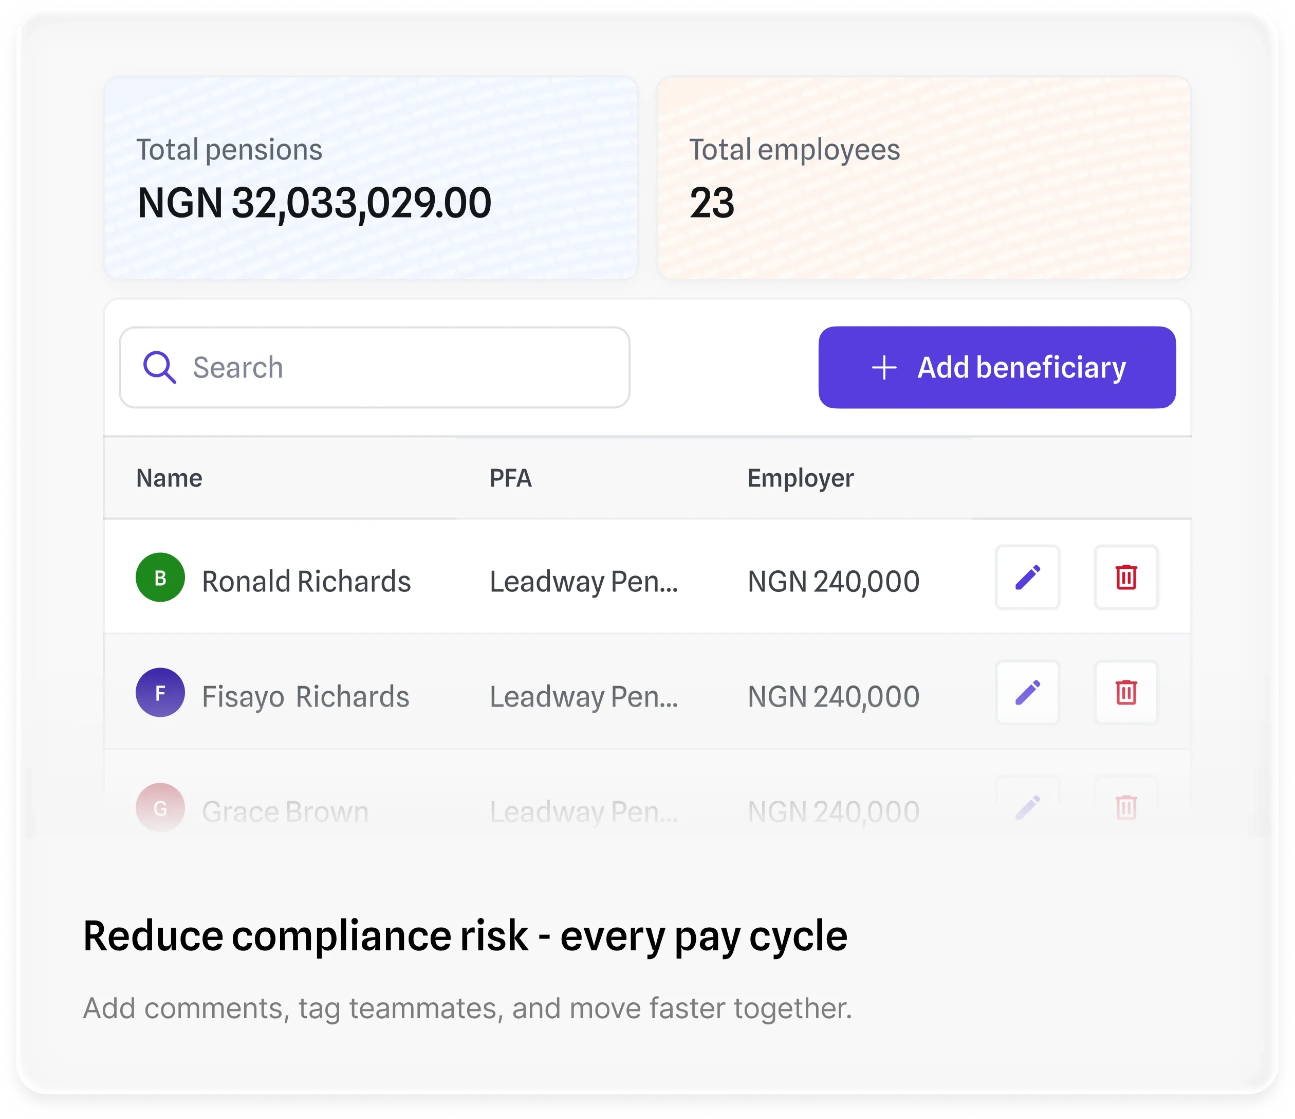Select the Ronald Richards name text
The image size is (1295, 1119).
click(306, 582)
